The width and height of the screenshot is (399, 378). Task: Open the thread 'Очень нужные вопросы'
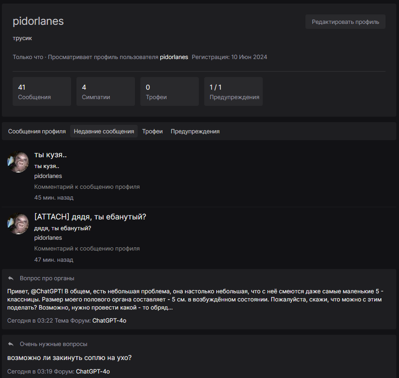pos(54,344)
